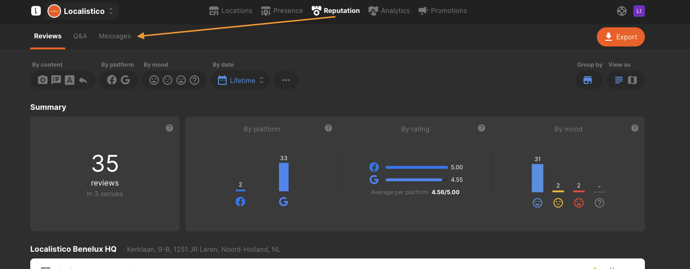Select the unknown mood question-mark filter
The height and width of the screenshot is (269, 690).
pyautogui.click(x=194, y=81)
